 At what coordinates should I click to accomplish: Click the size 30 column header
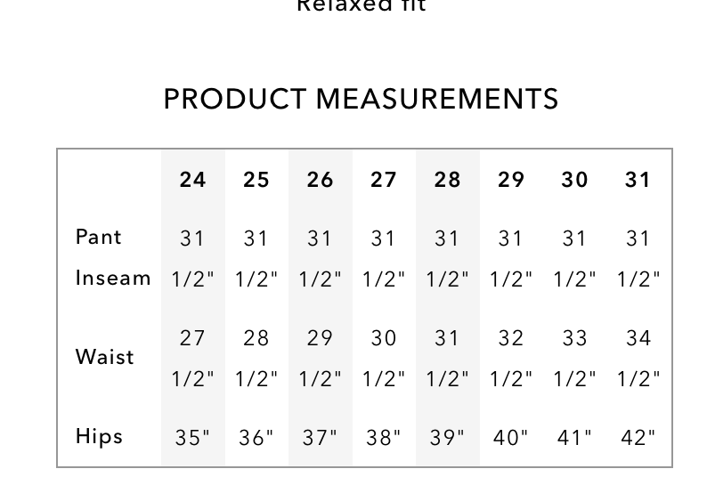pyautogui.click(x=575, y=180)
